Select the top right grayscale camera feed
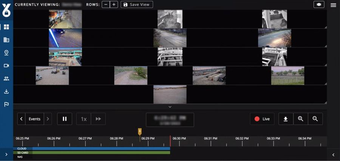This screenshot has height=161, width=340. coord(275,19)
